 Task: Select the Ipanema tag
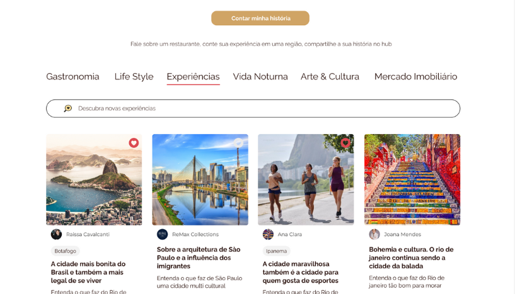click(276, 251)
